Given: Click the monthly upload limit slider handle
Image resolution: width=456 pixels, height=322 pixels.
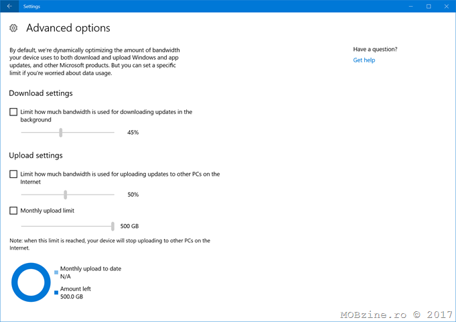Looking at the screenshot, I should [112, 226].
